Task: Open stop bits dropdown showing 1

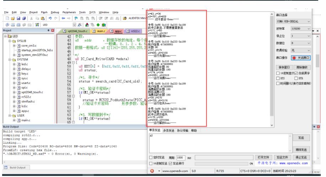Action: (301, 36)
